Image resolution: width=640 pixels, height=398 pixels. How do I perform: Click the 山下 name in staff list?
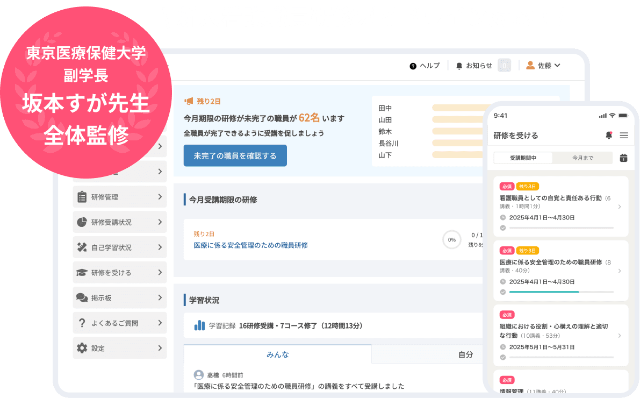point(385,155)
